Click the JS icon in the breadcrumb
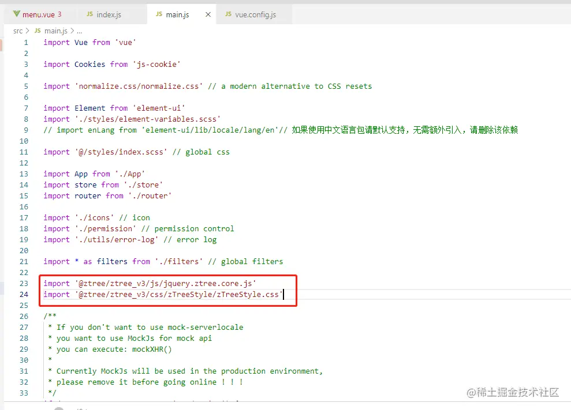 pyautogui.click(x=38, y=31)
